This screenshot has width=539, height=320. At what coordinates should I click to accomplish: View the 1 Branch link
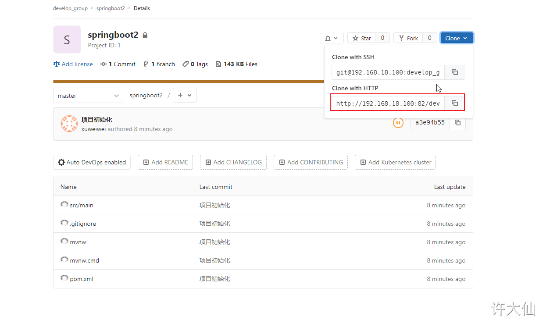pos(159,64)
